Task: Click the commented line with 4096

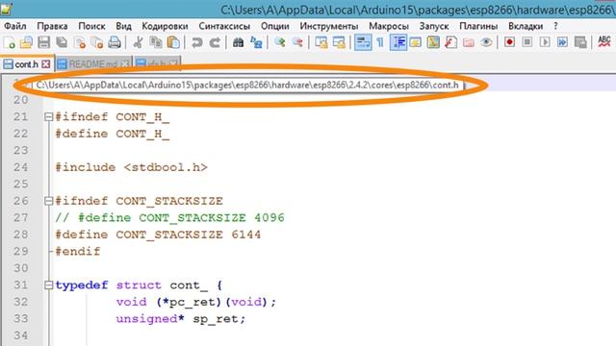Action: (169, 218)
